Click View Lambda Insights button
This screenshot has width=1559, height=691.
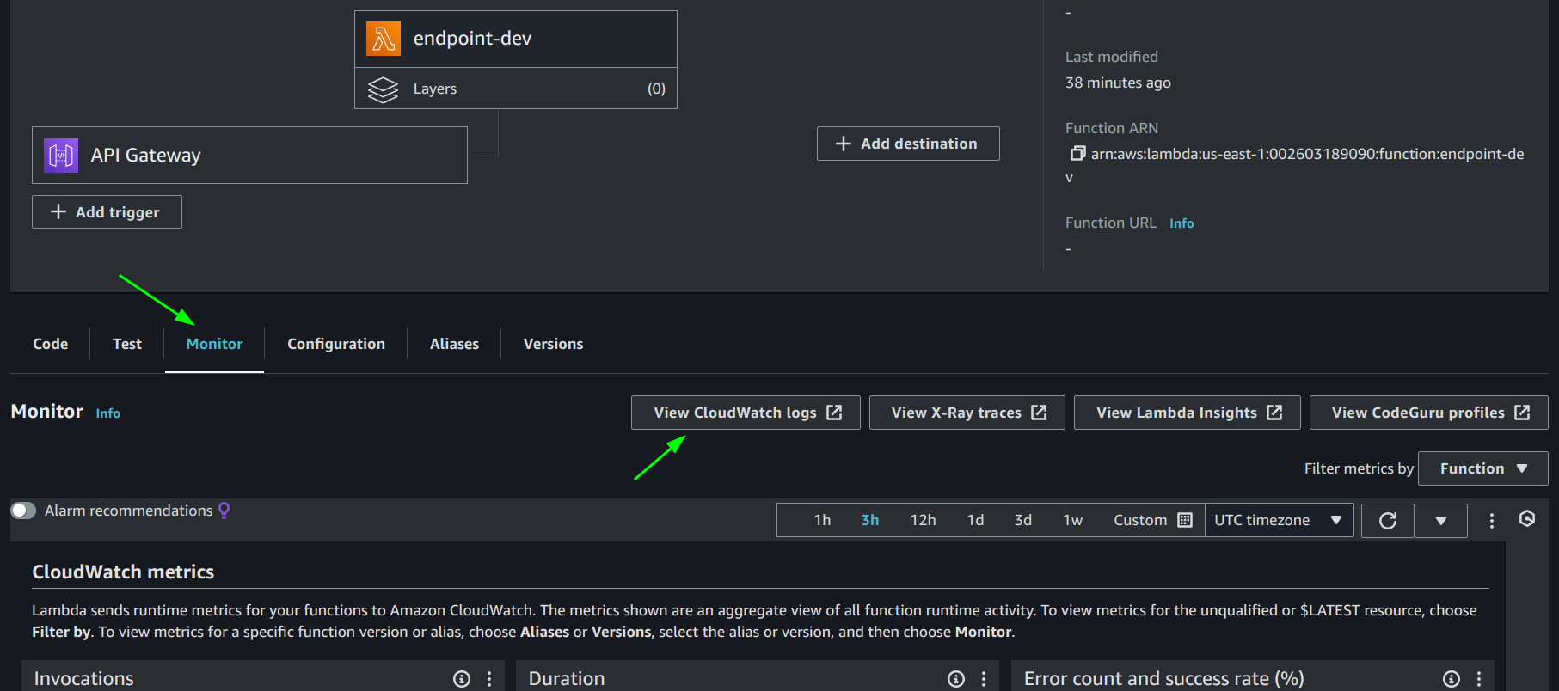tap(1188, 413)
